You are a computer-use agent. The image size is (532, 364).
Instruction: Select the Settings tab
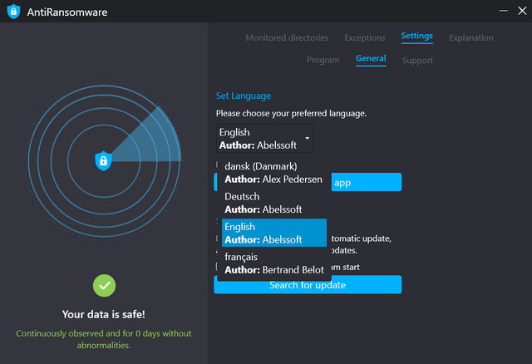tap(416, 37)
